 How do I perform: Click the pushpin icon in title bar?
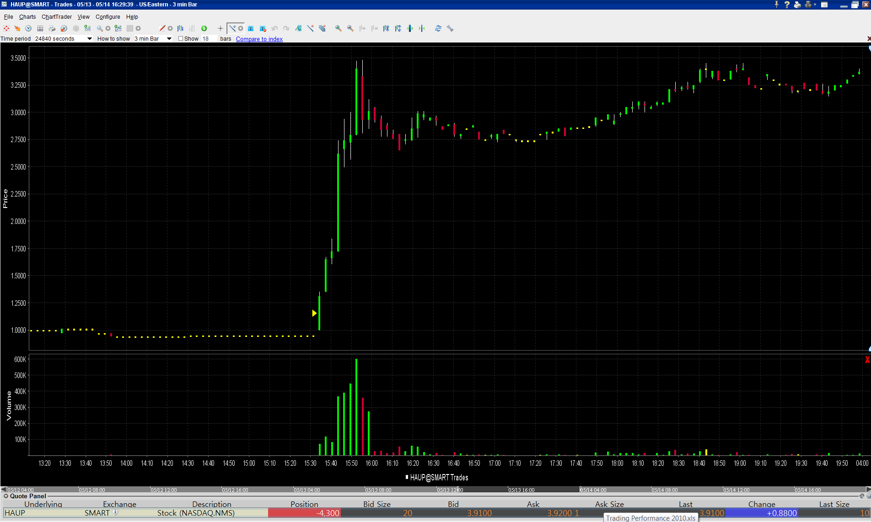pos(776,5)
